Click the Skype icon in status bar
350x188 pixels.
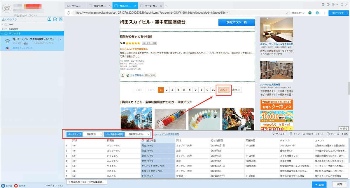(x=3, y=185)
